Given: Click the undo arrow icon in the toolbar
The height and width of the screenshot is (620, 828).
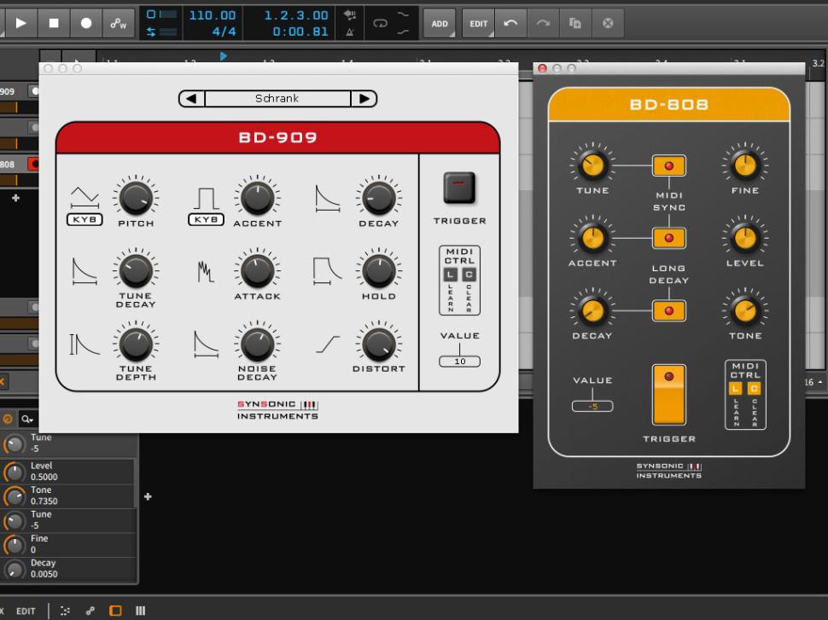Looking at the screenshot, I should [x=510, y=23].
